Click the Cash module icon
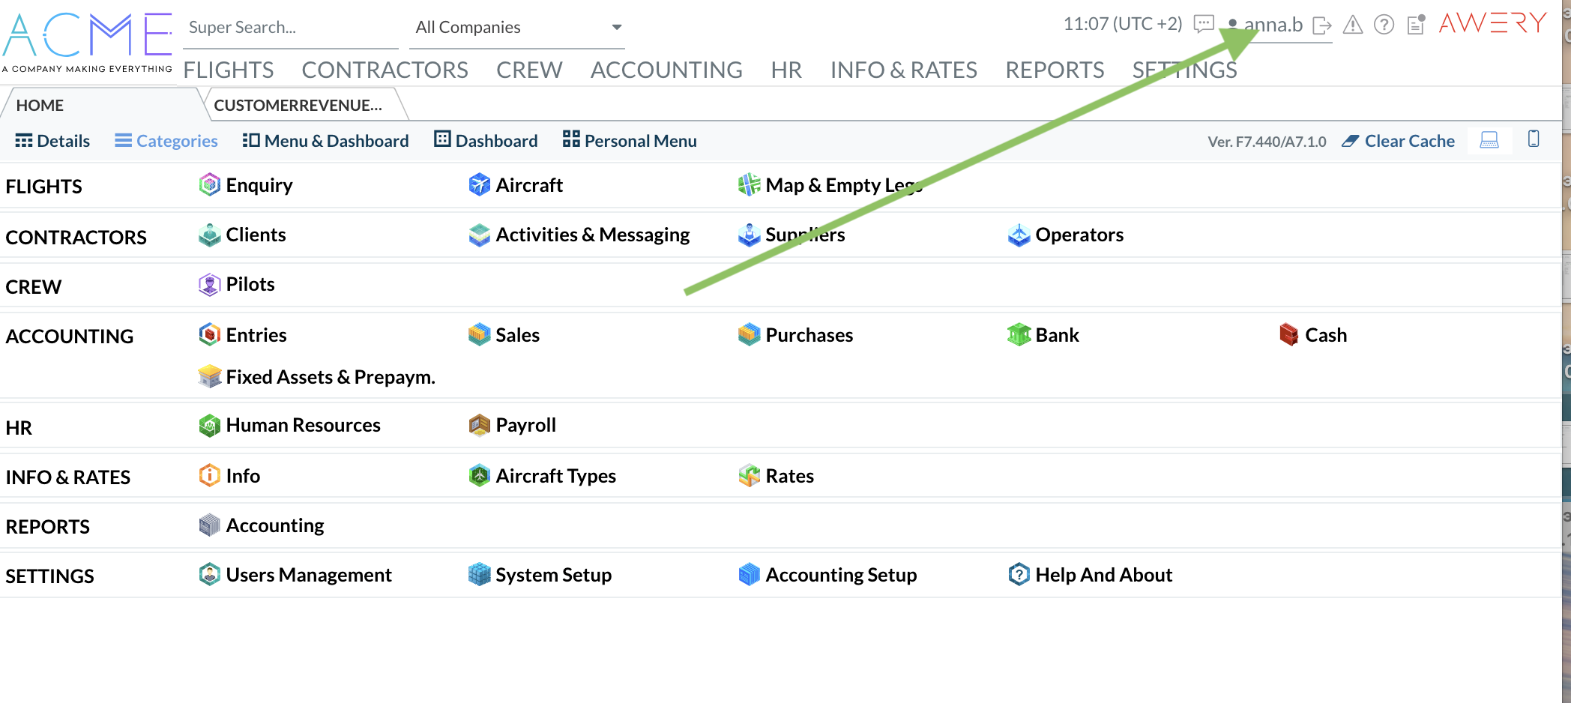Viewport: 1571px width, 703px height. [x=1288, y=335]
